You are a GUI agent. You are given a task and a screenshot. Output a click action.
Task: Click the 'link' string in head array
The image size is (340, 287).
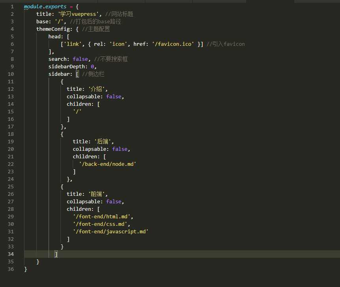point(73,44)
